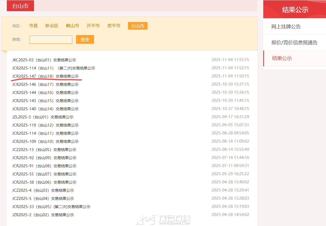Image resolution: width=326 pixels, height=226 pixels.
Task: Open JKC2025-03（台山01）交易结果公示
Action: 44,60
